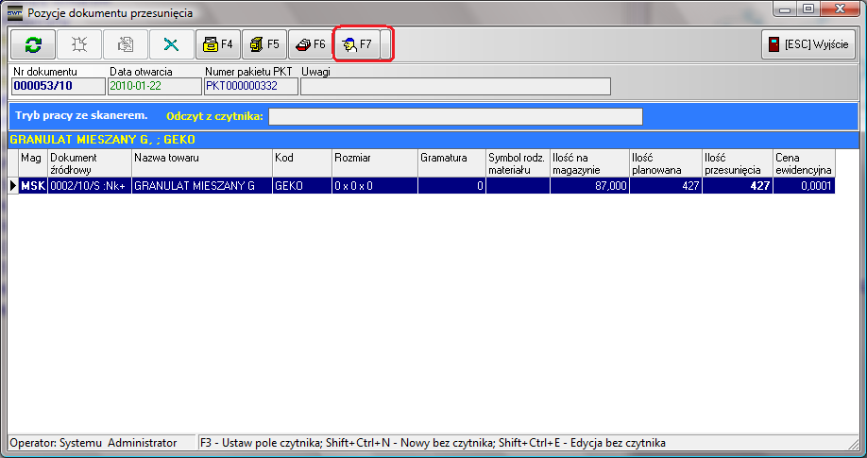The image size is (867, 458).
Task: Click the Ilość na magazynie column header
Action: (588, 162)
